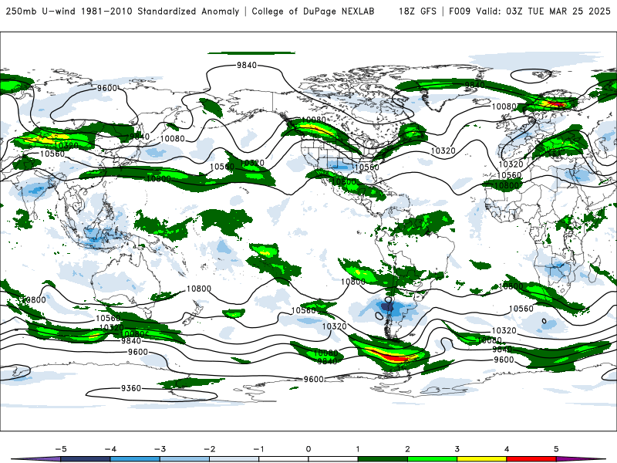The height and width of the screenshot is (463, 617).
Task: Click the '1981-2010 Standardized Anomaly' text
Action: coord(160,12)
